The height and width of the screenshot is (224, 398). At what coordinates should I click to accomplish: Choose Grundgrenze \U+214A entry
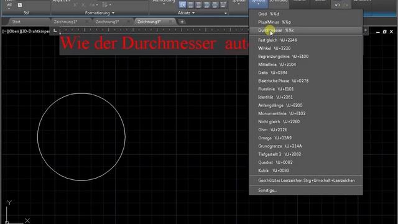tap(305, 146)
